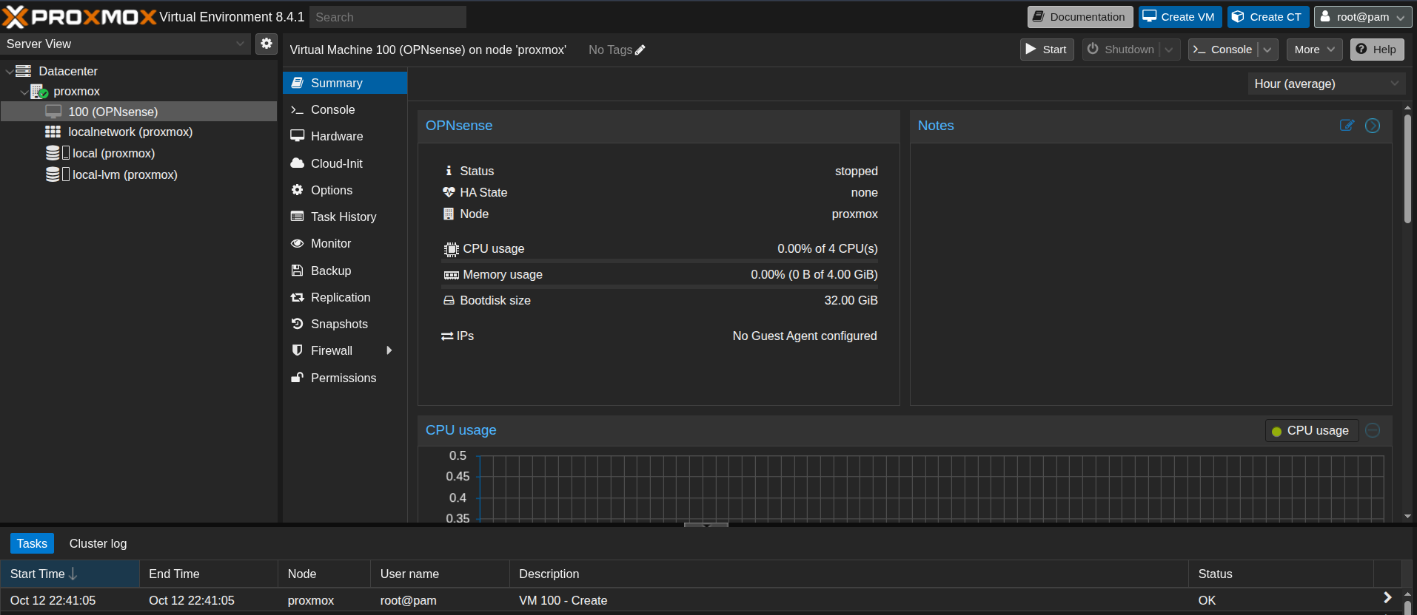The width and height of the screenshot is (1417, 615).
Task: Select the local-lvm storage in tree
Action: (124, 174)
